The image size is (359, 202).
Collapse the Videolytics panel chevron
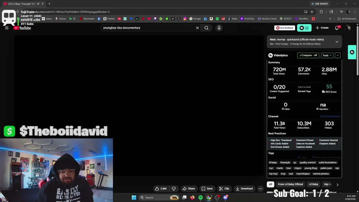click(338, 55)
